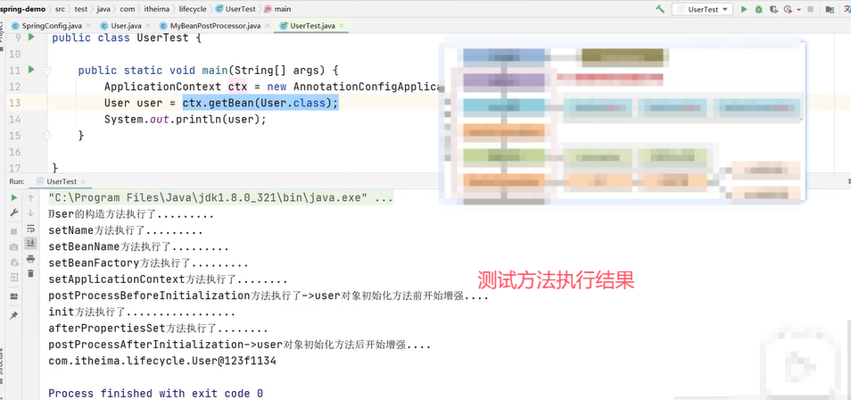
Task: Select the UserTest.java editor tab
Action: 312,26
